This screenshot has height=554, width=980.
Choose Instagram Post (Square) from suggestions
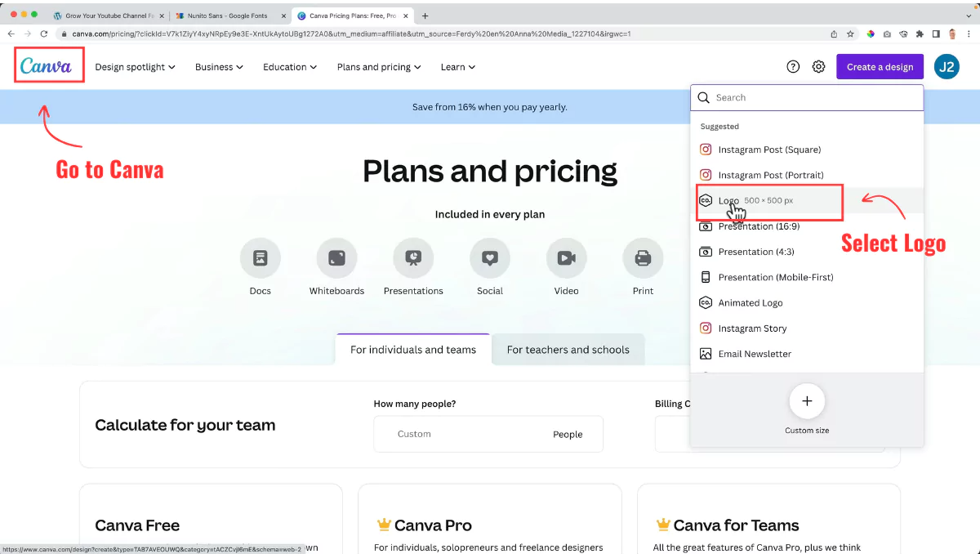point(769,150)
